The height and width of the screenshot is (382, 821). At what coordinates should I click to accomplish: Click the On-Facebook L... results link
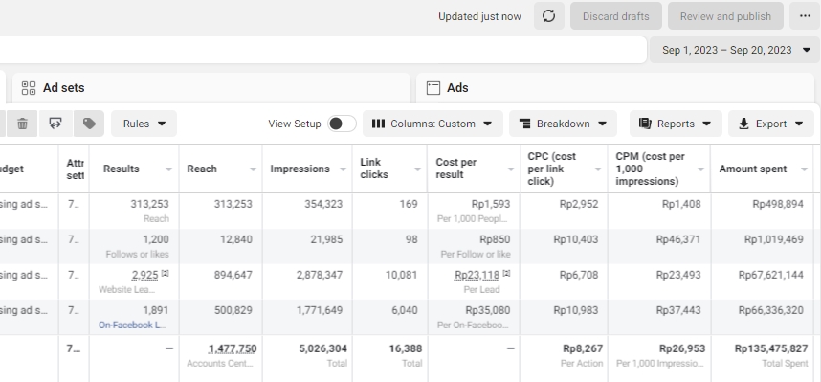pos(132,325)
